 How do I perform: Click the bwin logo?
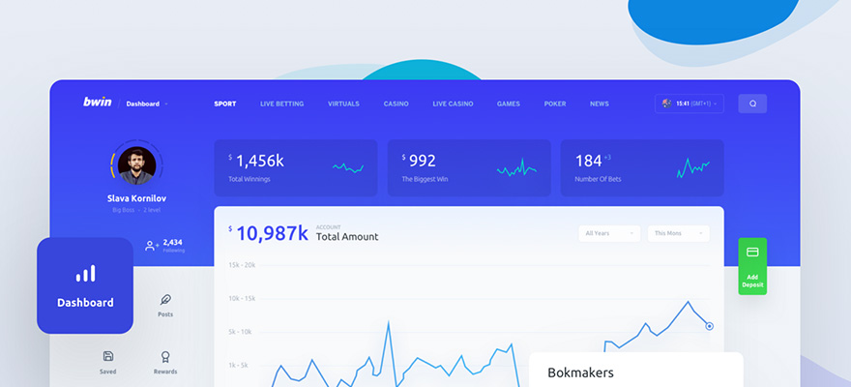pyautogui.click(x=98, y=103)
